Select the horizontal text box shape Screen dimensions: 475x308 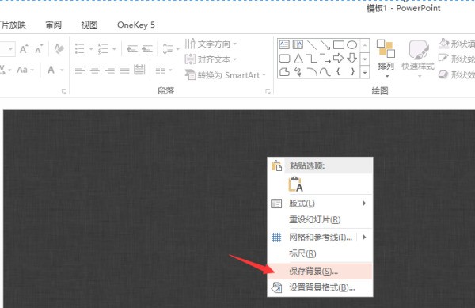coord(284,44)
